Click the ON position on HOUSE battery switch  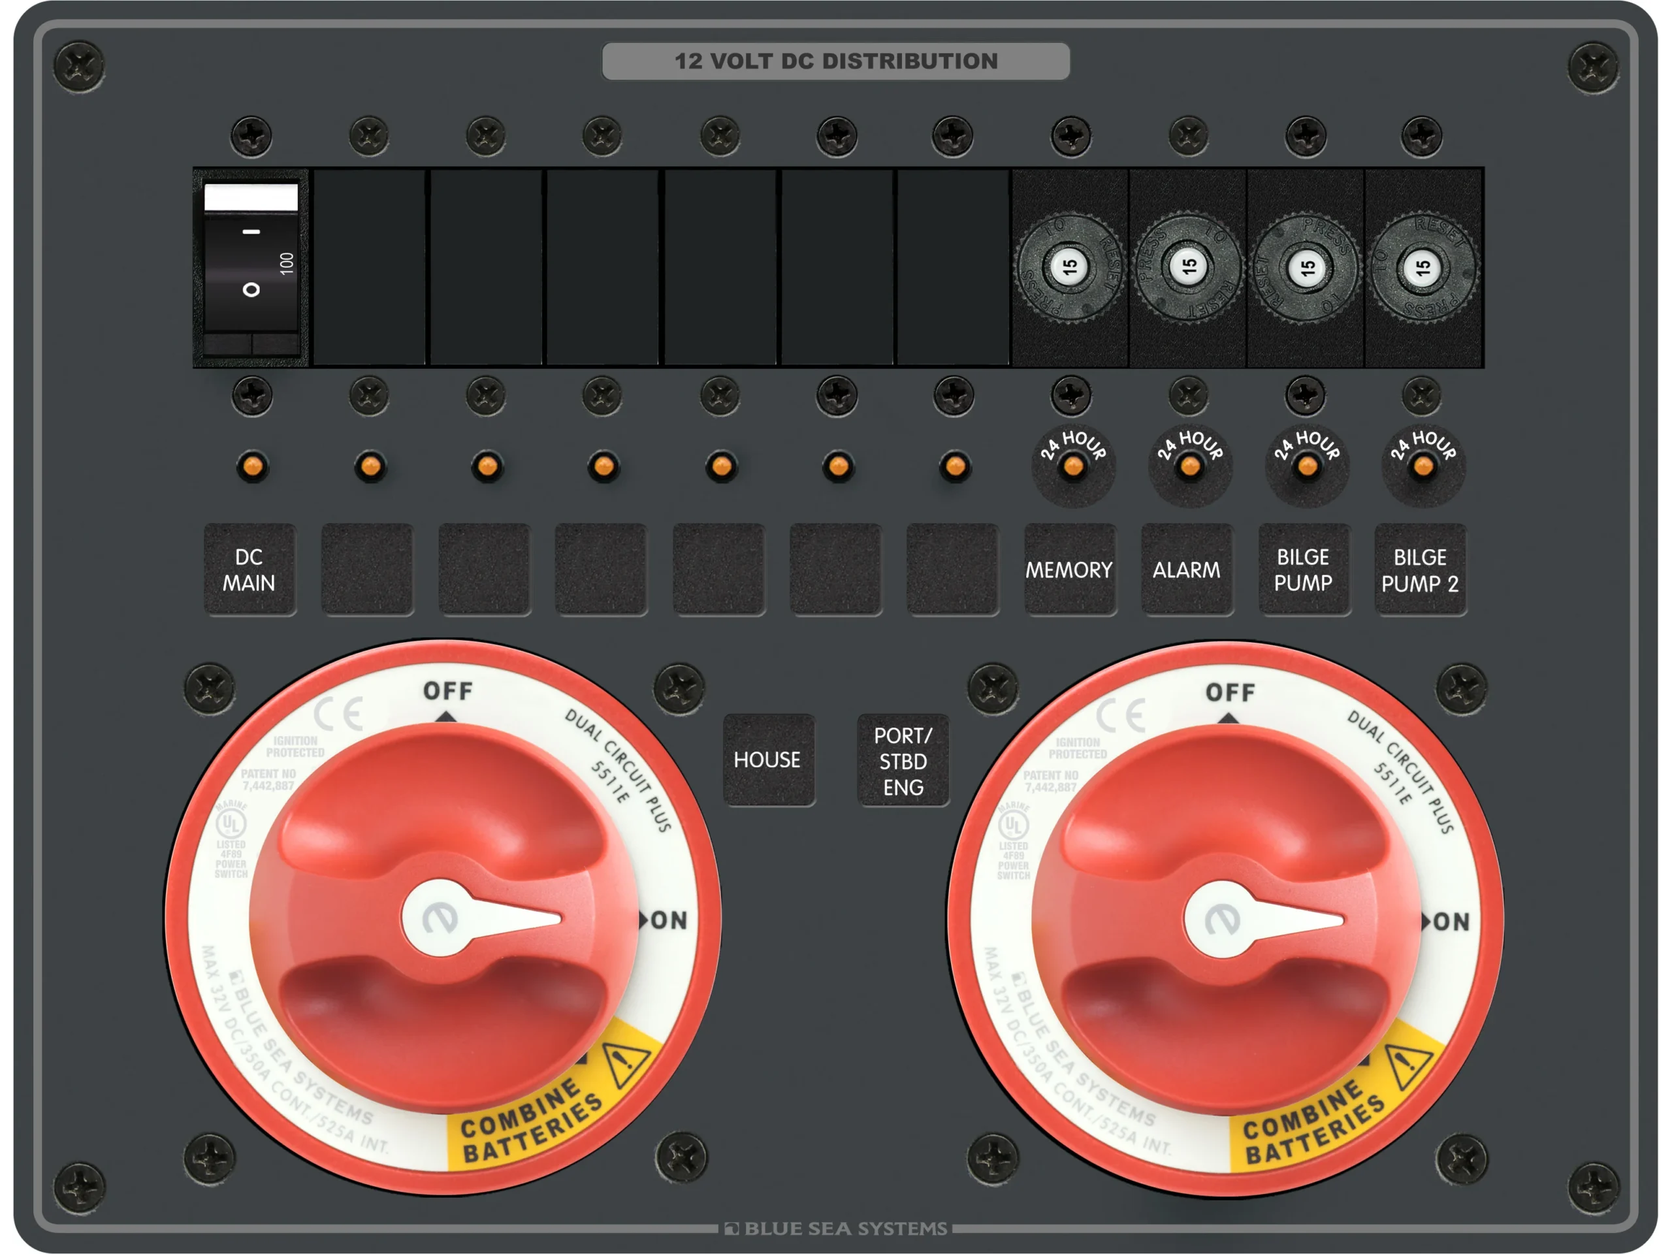[x=669, y=920]
